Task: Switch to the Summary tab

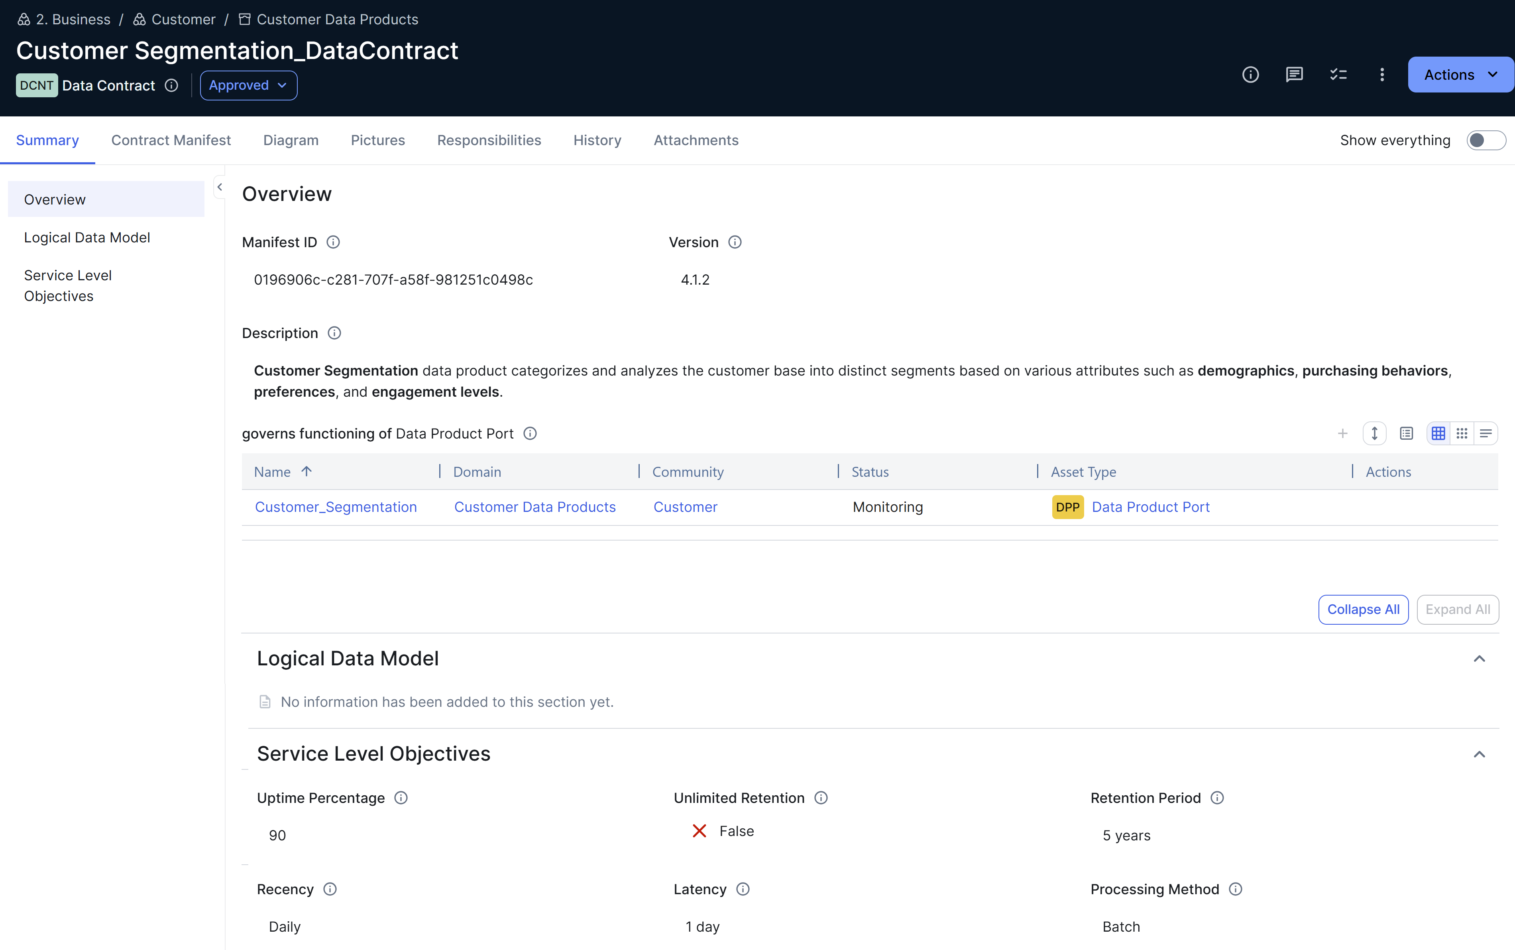Action: click(x=48, y=140)
